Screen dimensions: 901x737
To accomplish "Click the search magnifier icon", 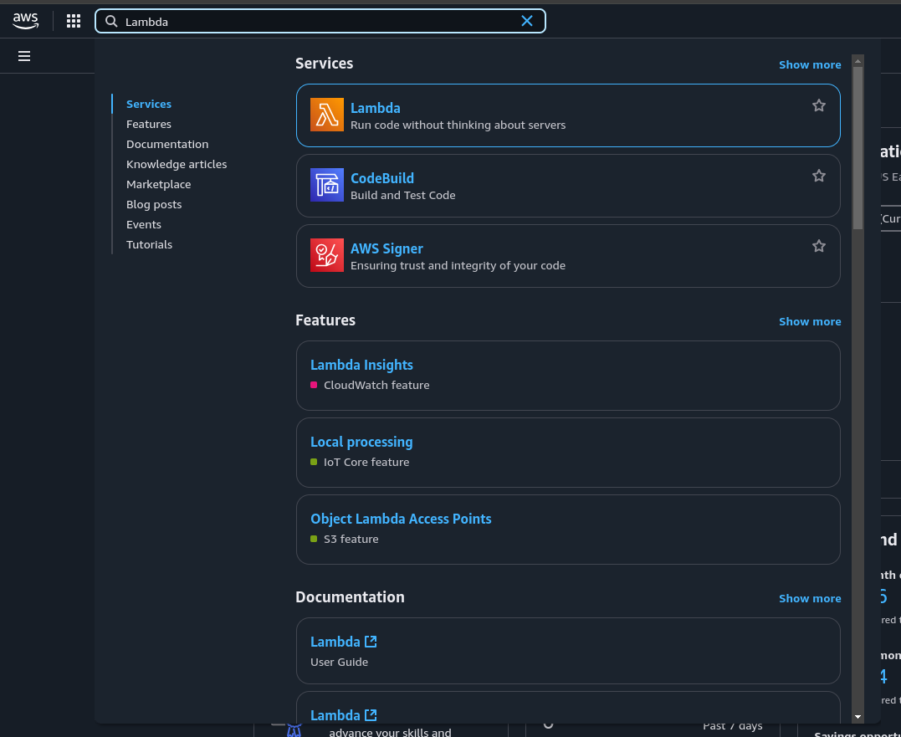I will click(111, 21).
